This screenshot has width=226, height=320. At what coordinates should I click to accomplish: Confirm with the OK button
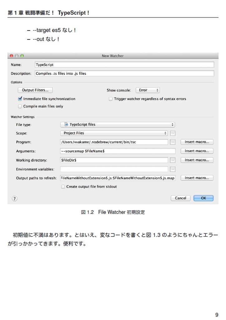click(x=204, y=198)
